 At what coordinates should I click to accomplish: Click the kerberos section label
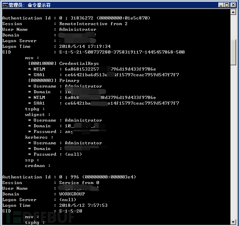pos(36,137)
